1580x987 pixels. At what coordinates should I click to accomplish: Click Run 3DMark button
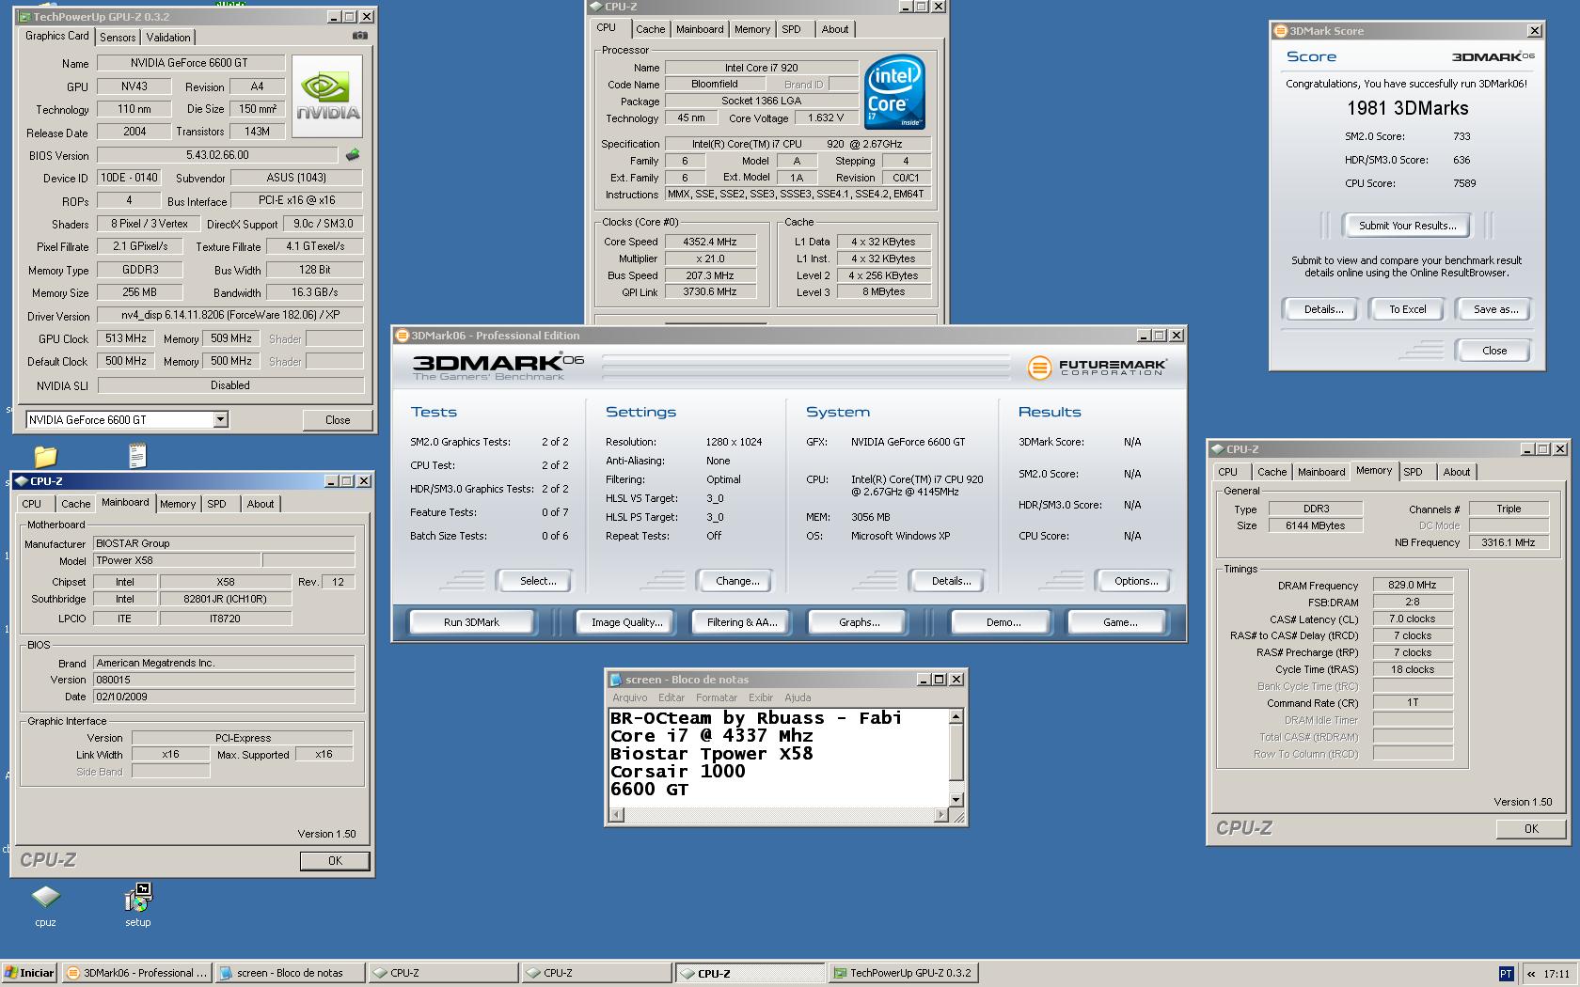click(471, 622)
